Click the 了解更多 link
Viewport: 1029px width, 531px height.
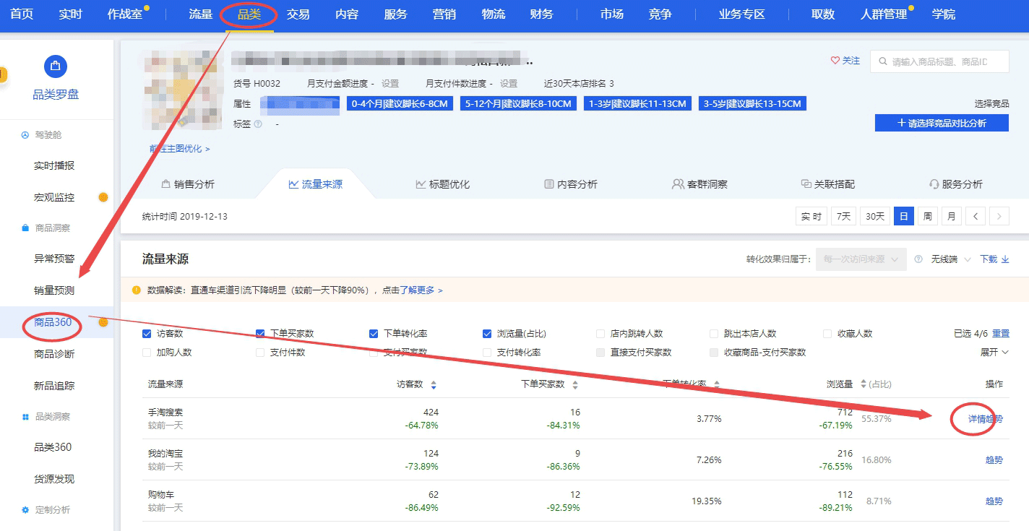(x=421, y=290)
